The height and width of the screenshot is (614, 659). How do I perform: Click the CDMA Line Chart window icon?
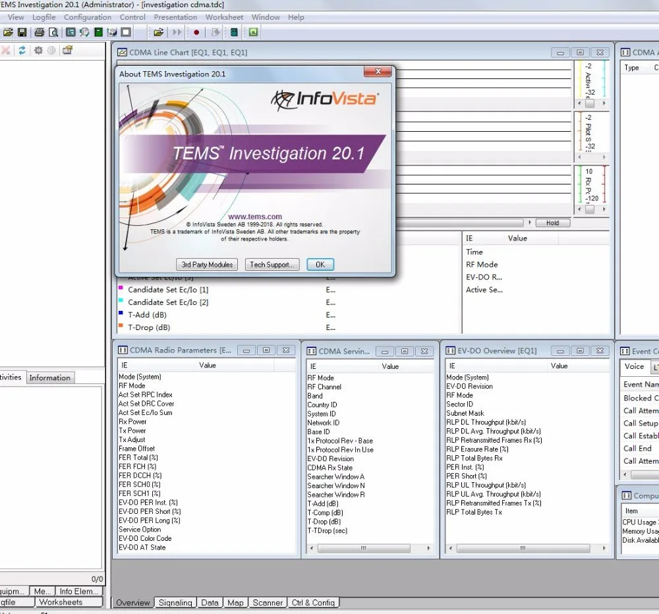123,53
